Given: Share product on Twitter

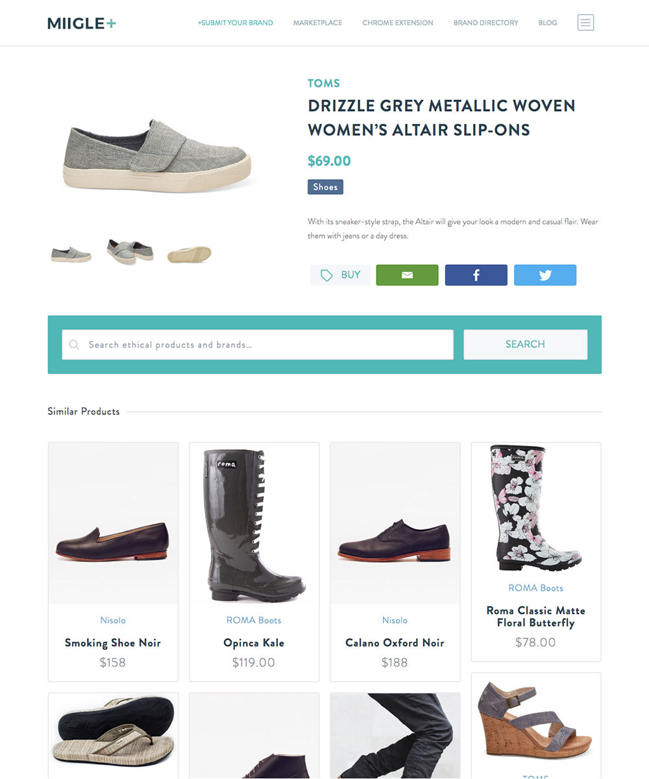Looking at the screenshot, I should pyautogui.click(x=545, y=275).
